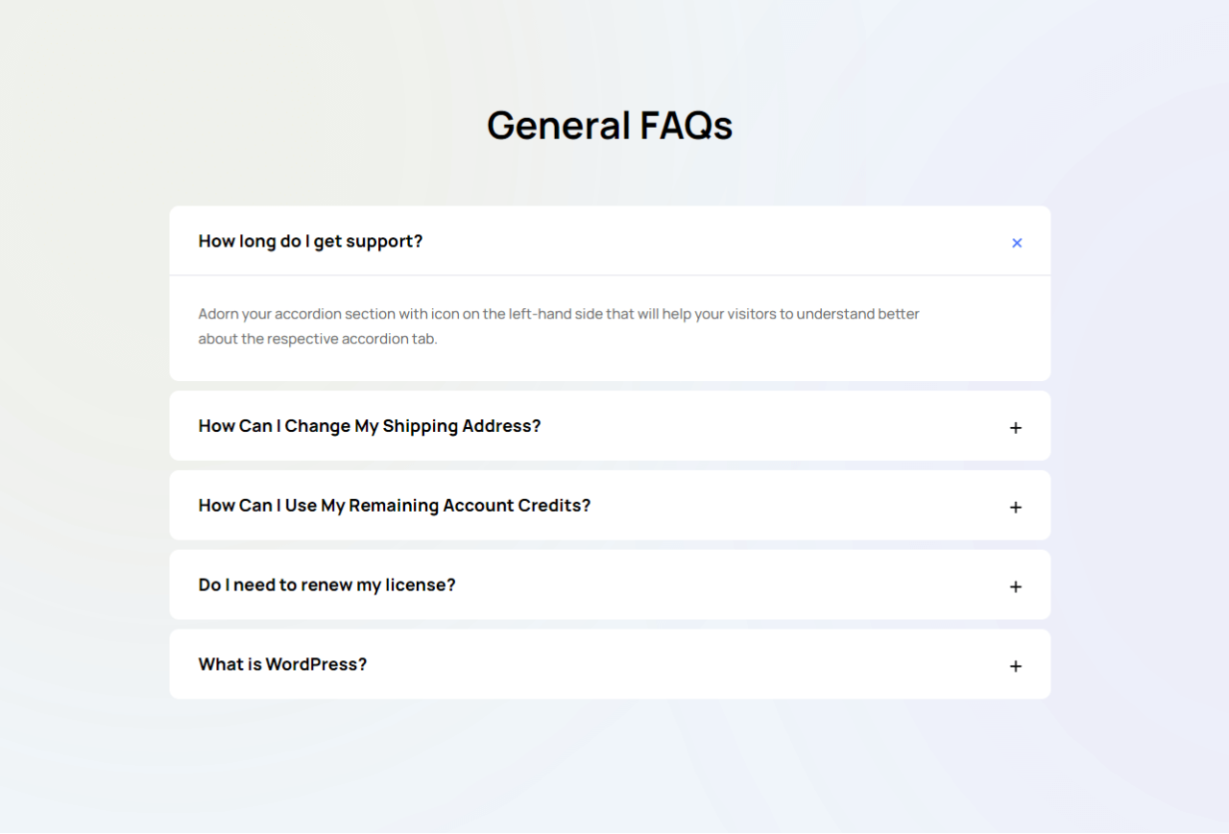Click the word "support?" in the first question
Image resolution: width=1229 pixels, height=834 pixels.
tap(384, 242)
